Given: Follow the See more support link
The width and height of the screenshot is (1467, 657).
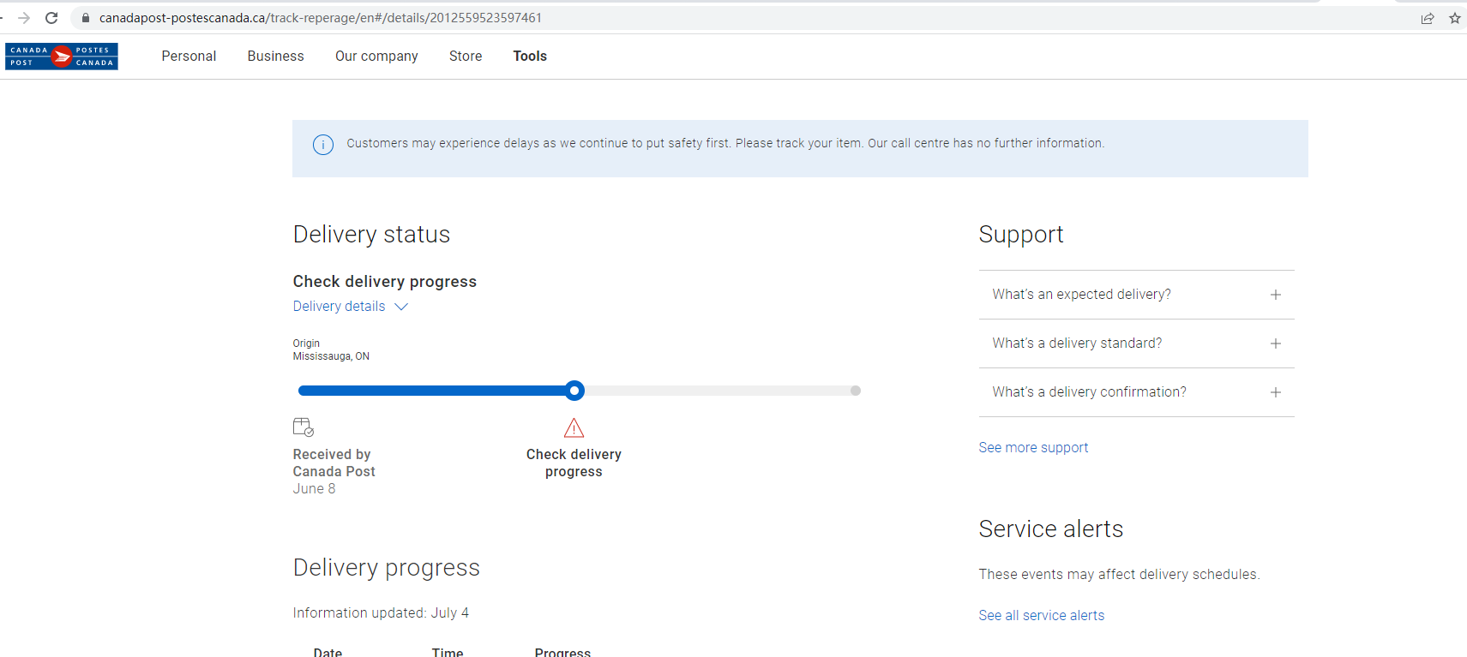Looking at the screenshot, I should (1033, 448).
